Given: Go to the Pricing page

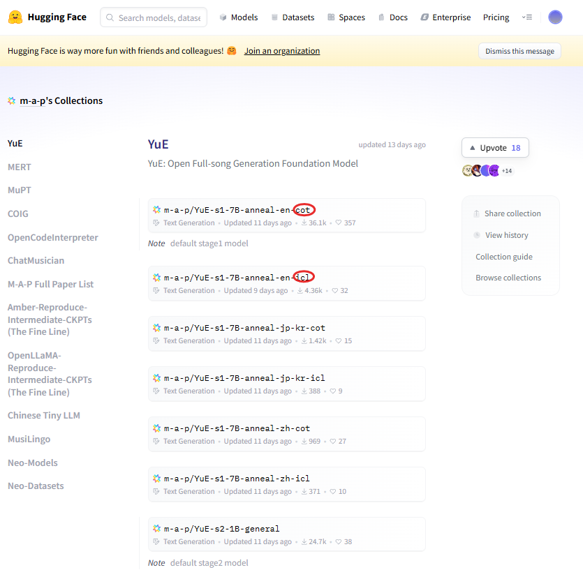Looking at the screenshot, I should click(x=496, y=17).
